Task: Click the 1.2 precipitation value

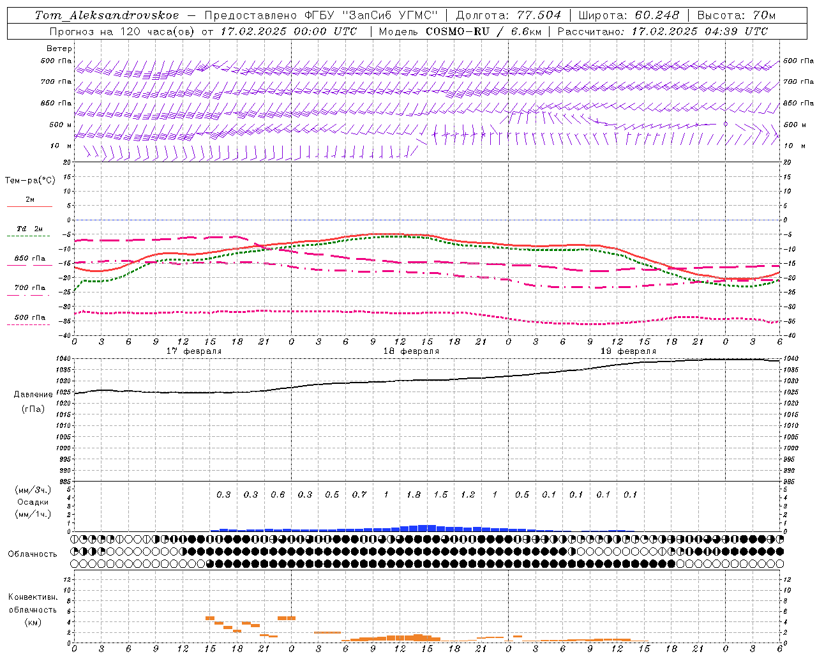Action: [468, 494]
